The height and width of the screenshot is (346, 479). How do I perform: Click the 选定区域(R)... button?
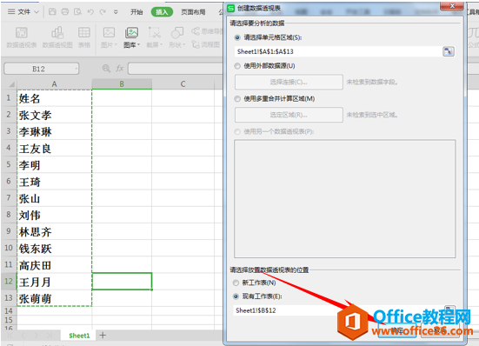(289, 115)
